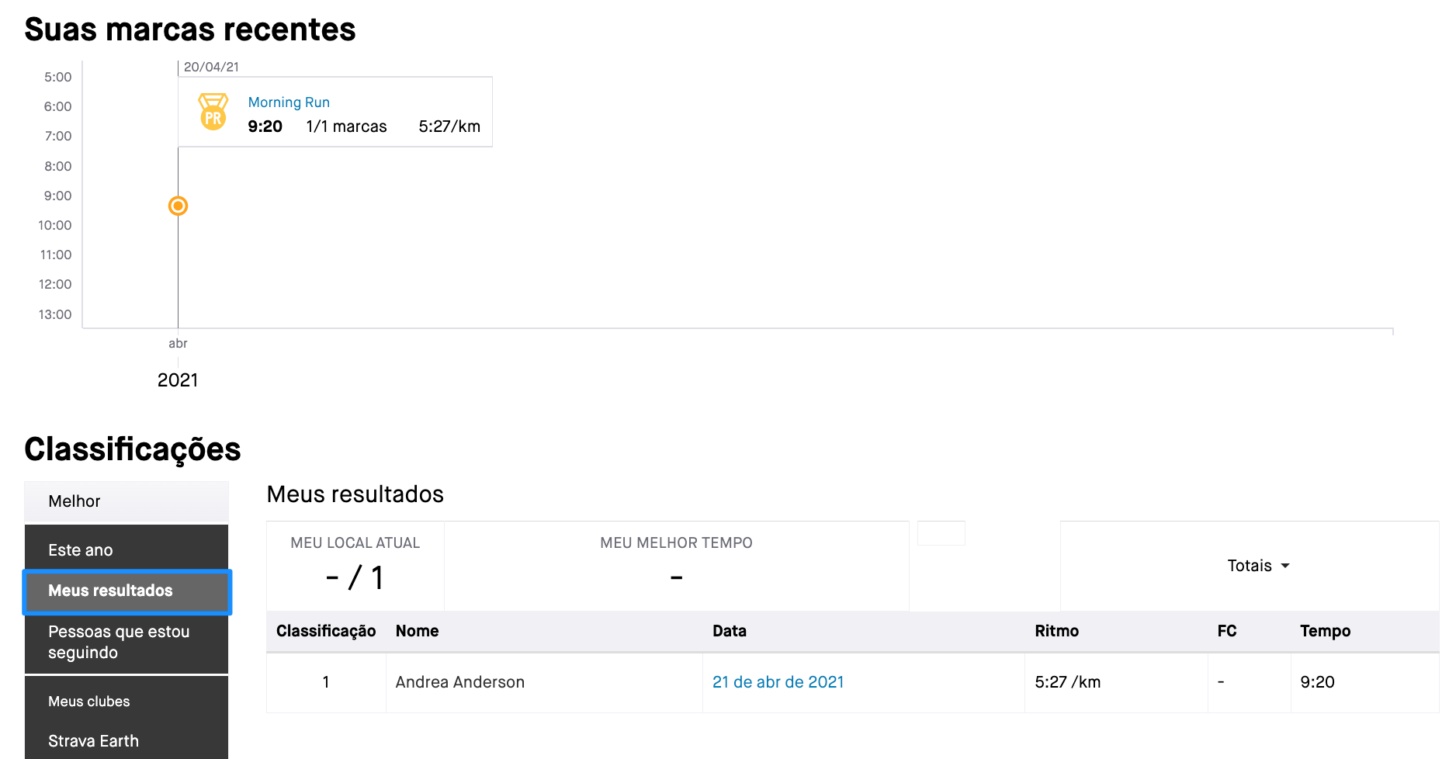Open the 21 de abr de 2021 link
This screenshot has width=1456, height=759.
point(778,682)
